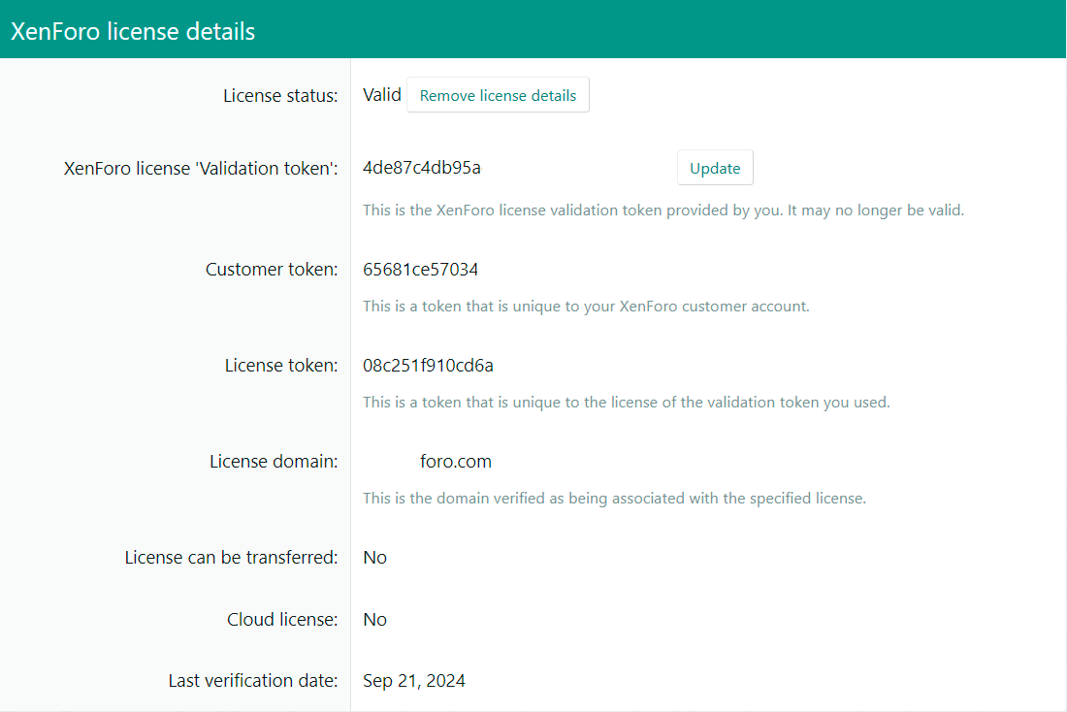The height and width of the screenshot is (712, 1067).
Task: Click the Last verification date Sep 21, 2024
Action: [414, 681]
